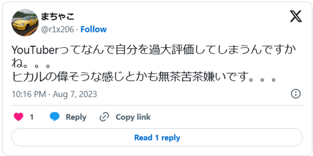Click the X logo icon
313x156 pixels.
click(x=296, y=16)
